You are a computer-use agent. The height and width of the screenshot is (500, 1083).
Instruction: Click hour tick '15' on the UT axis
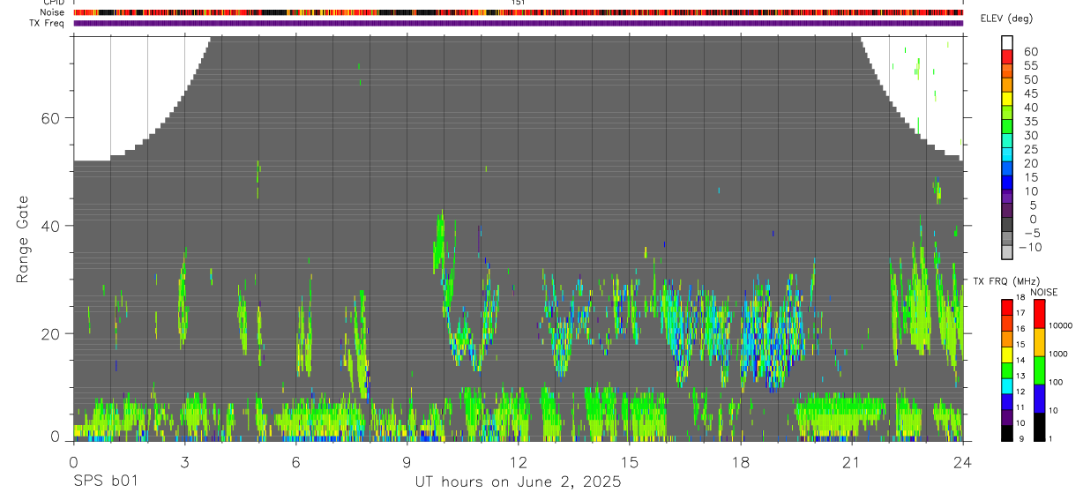630,462
